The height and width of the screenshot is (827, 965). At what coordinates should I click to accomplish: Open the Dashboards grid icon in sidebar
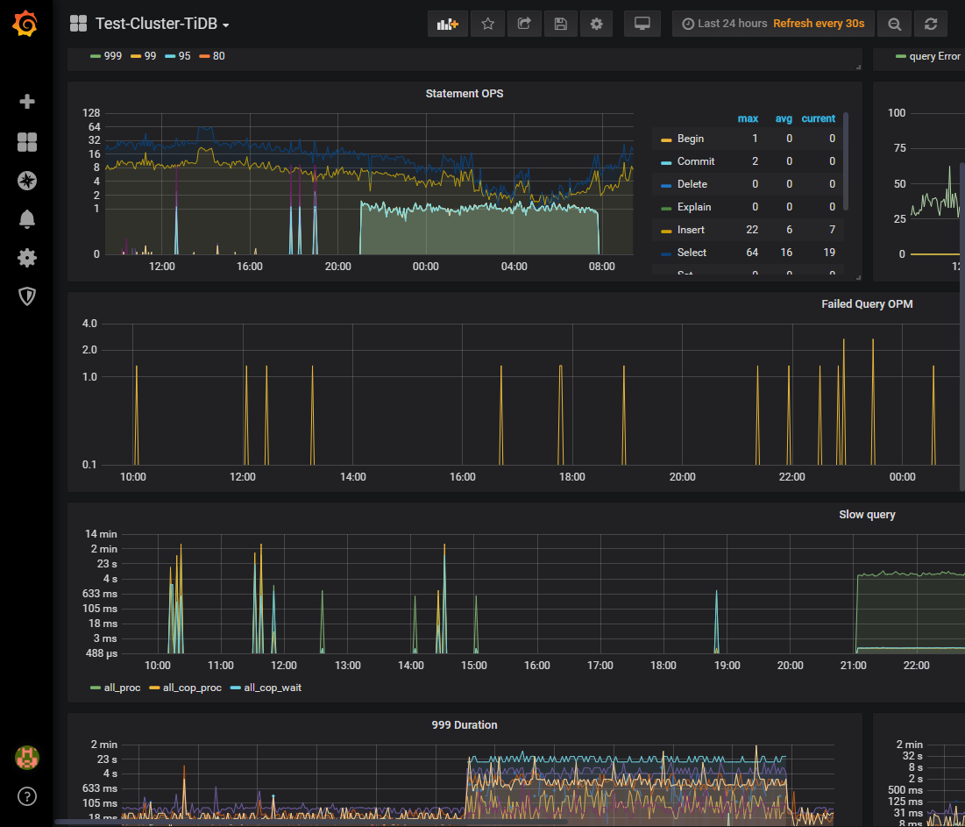[27, 142]
